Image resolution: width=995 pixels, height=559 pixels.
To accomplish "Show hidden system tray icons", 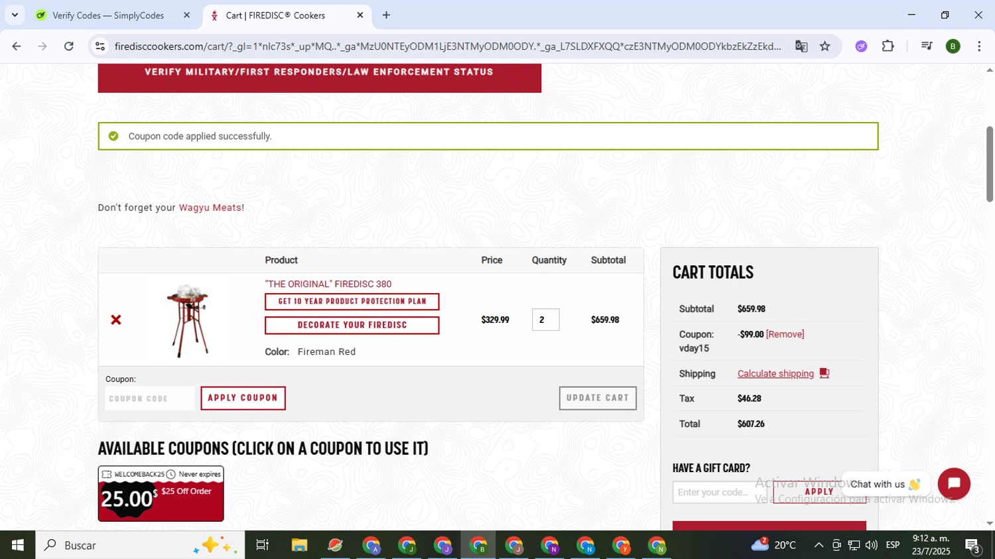I will 819,545.
